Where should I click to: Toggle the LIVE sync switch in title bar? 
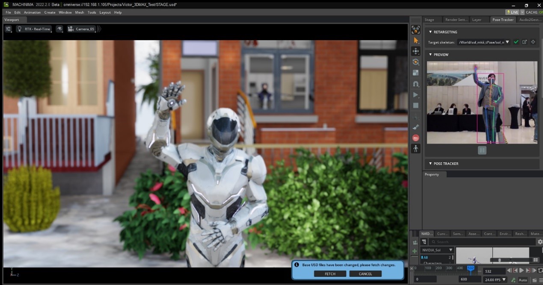[512, 12]
